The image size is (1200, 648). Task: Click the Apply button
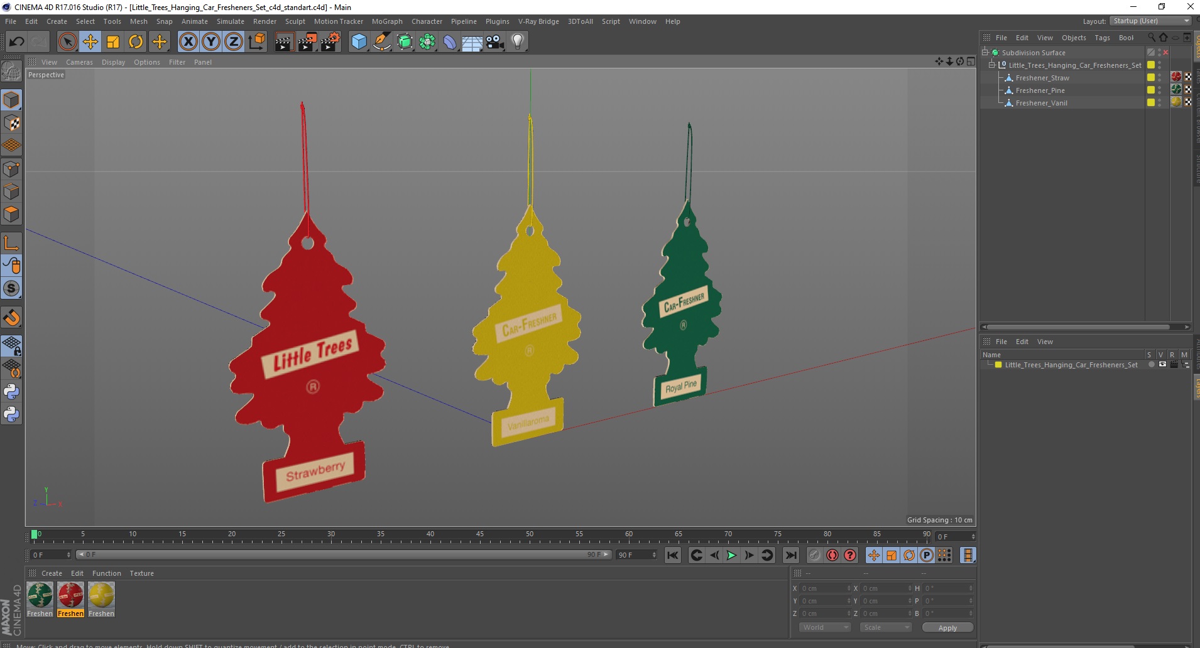coord(947,628)
